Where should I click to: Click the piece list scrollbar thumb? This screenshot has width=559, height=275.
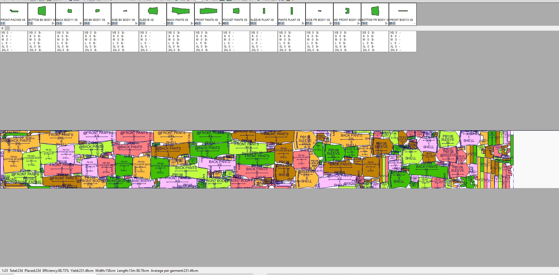tap(8, 28)
